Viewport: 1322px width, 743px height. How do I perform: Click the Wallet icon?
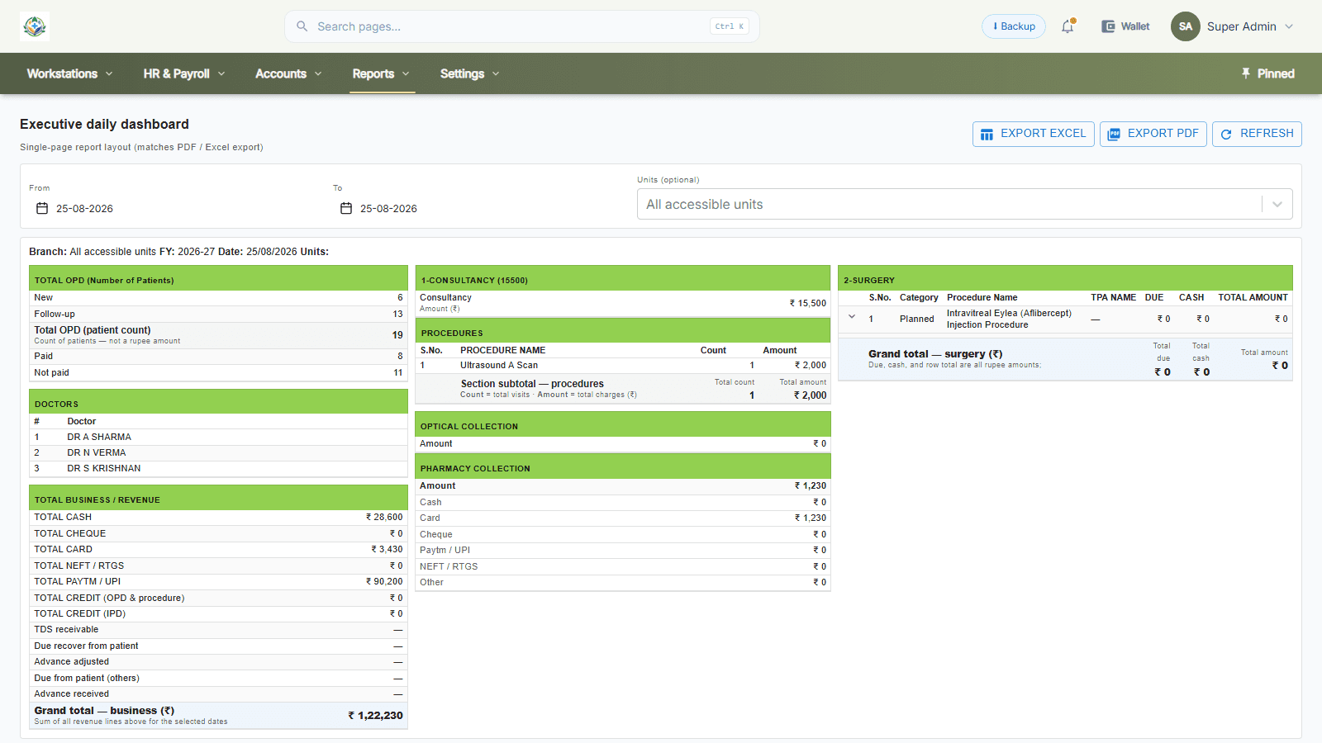click(1108, 26)
